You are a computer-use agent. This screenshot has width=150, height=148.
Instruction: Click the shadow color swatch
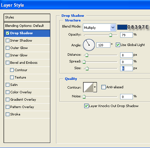coord(122,27)
